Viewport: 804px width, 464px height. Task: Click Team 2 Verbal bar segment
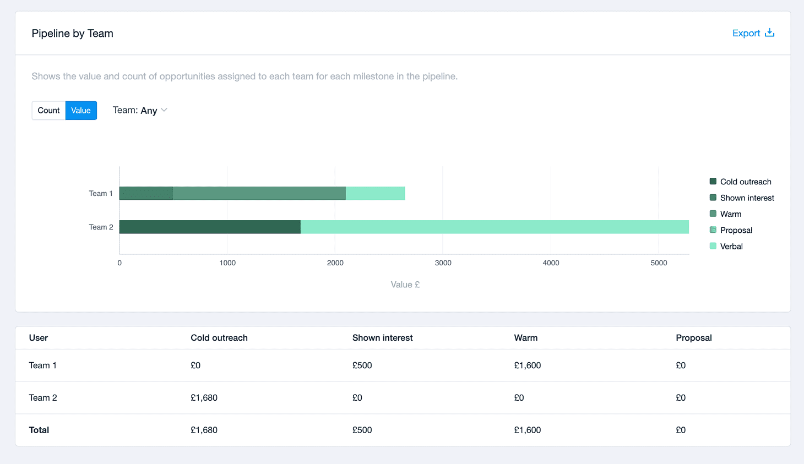[x=495, y=227]
